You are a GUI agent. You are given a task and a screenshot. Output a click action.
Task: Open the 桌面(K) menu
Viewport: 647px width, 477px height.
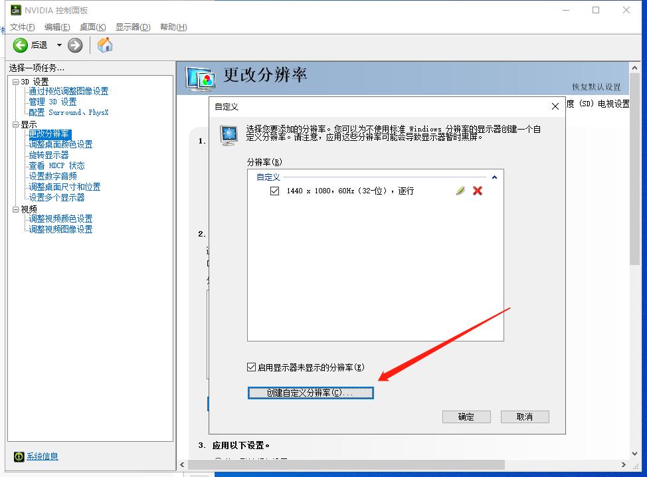tap(91, 27)
